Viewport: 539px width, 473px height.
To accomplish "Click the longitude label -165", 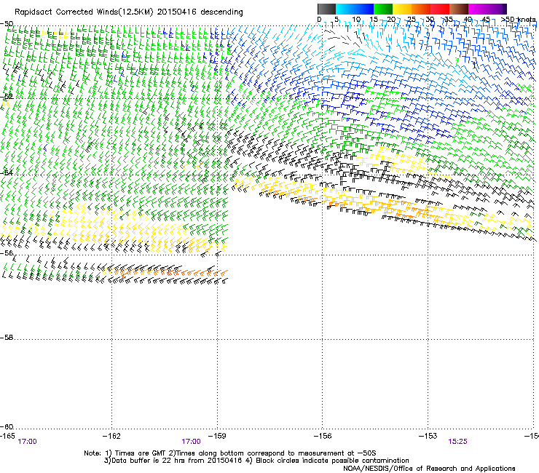I will point(7,436).
